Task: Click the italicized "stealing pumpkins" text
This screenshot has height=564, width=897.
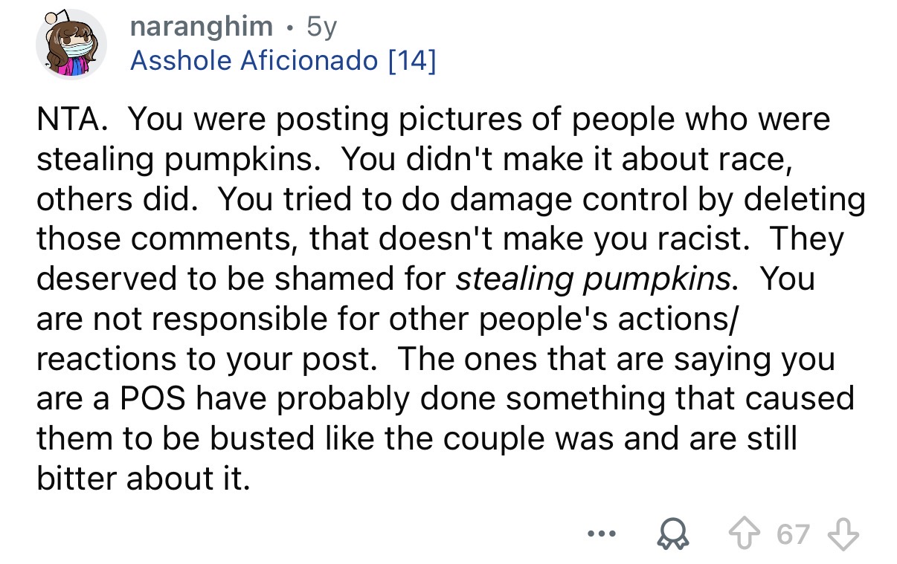Action: pos(593,279)
